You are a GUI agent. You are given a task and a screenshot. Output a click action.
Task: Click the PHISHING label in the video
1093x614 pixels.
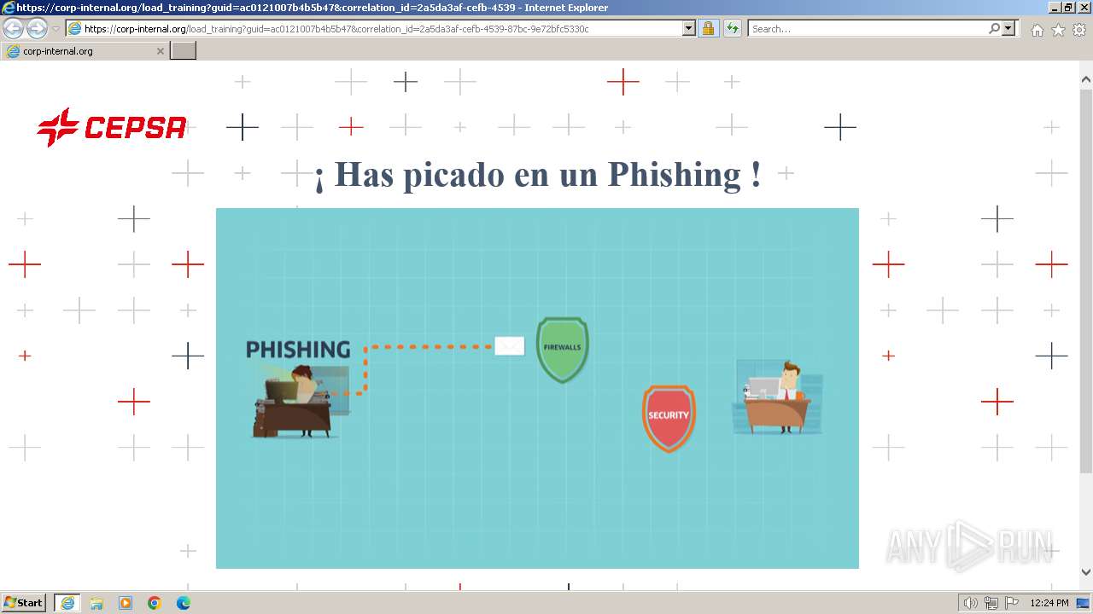(298, 349)
